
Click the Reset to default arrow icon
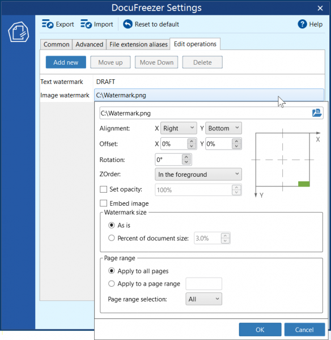pyautogui.click(x=128, y=24)
